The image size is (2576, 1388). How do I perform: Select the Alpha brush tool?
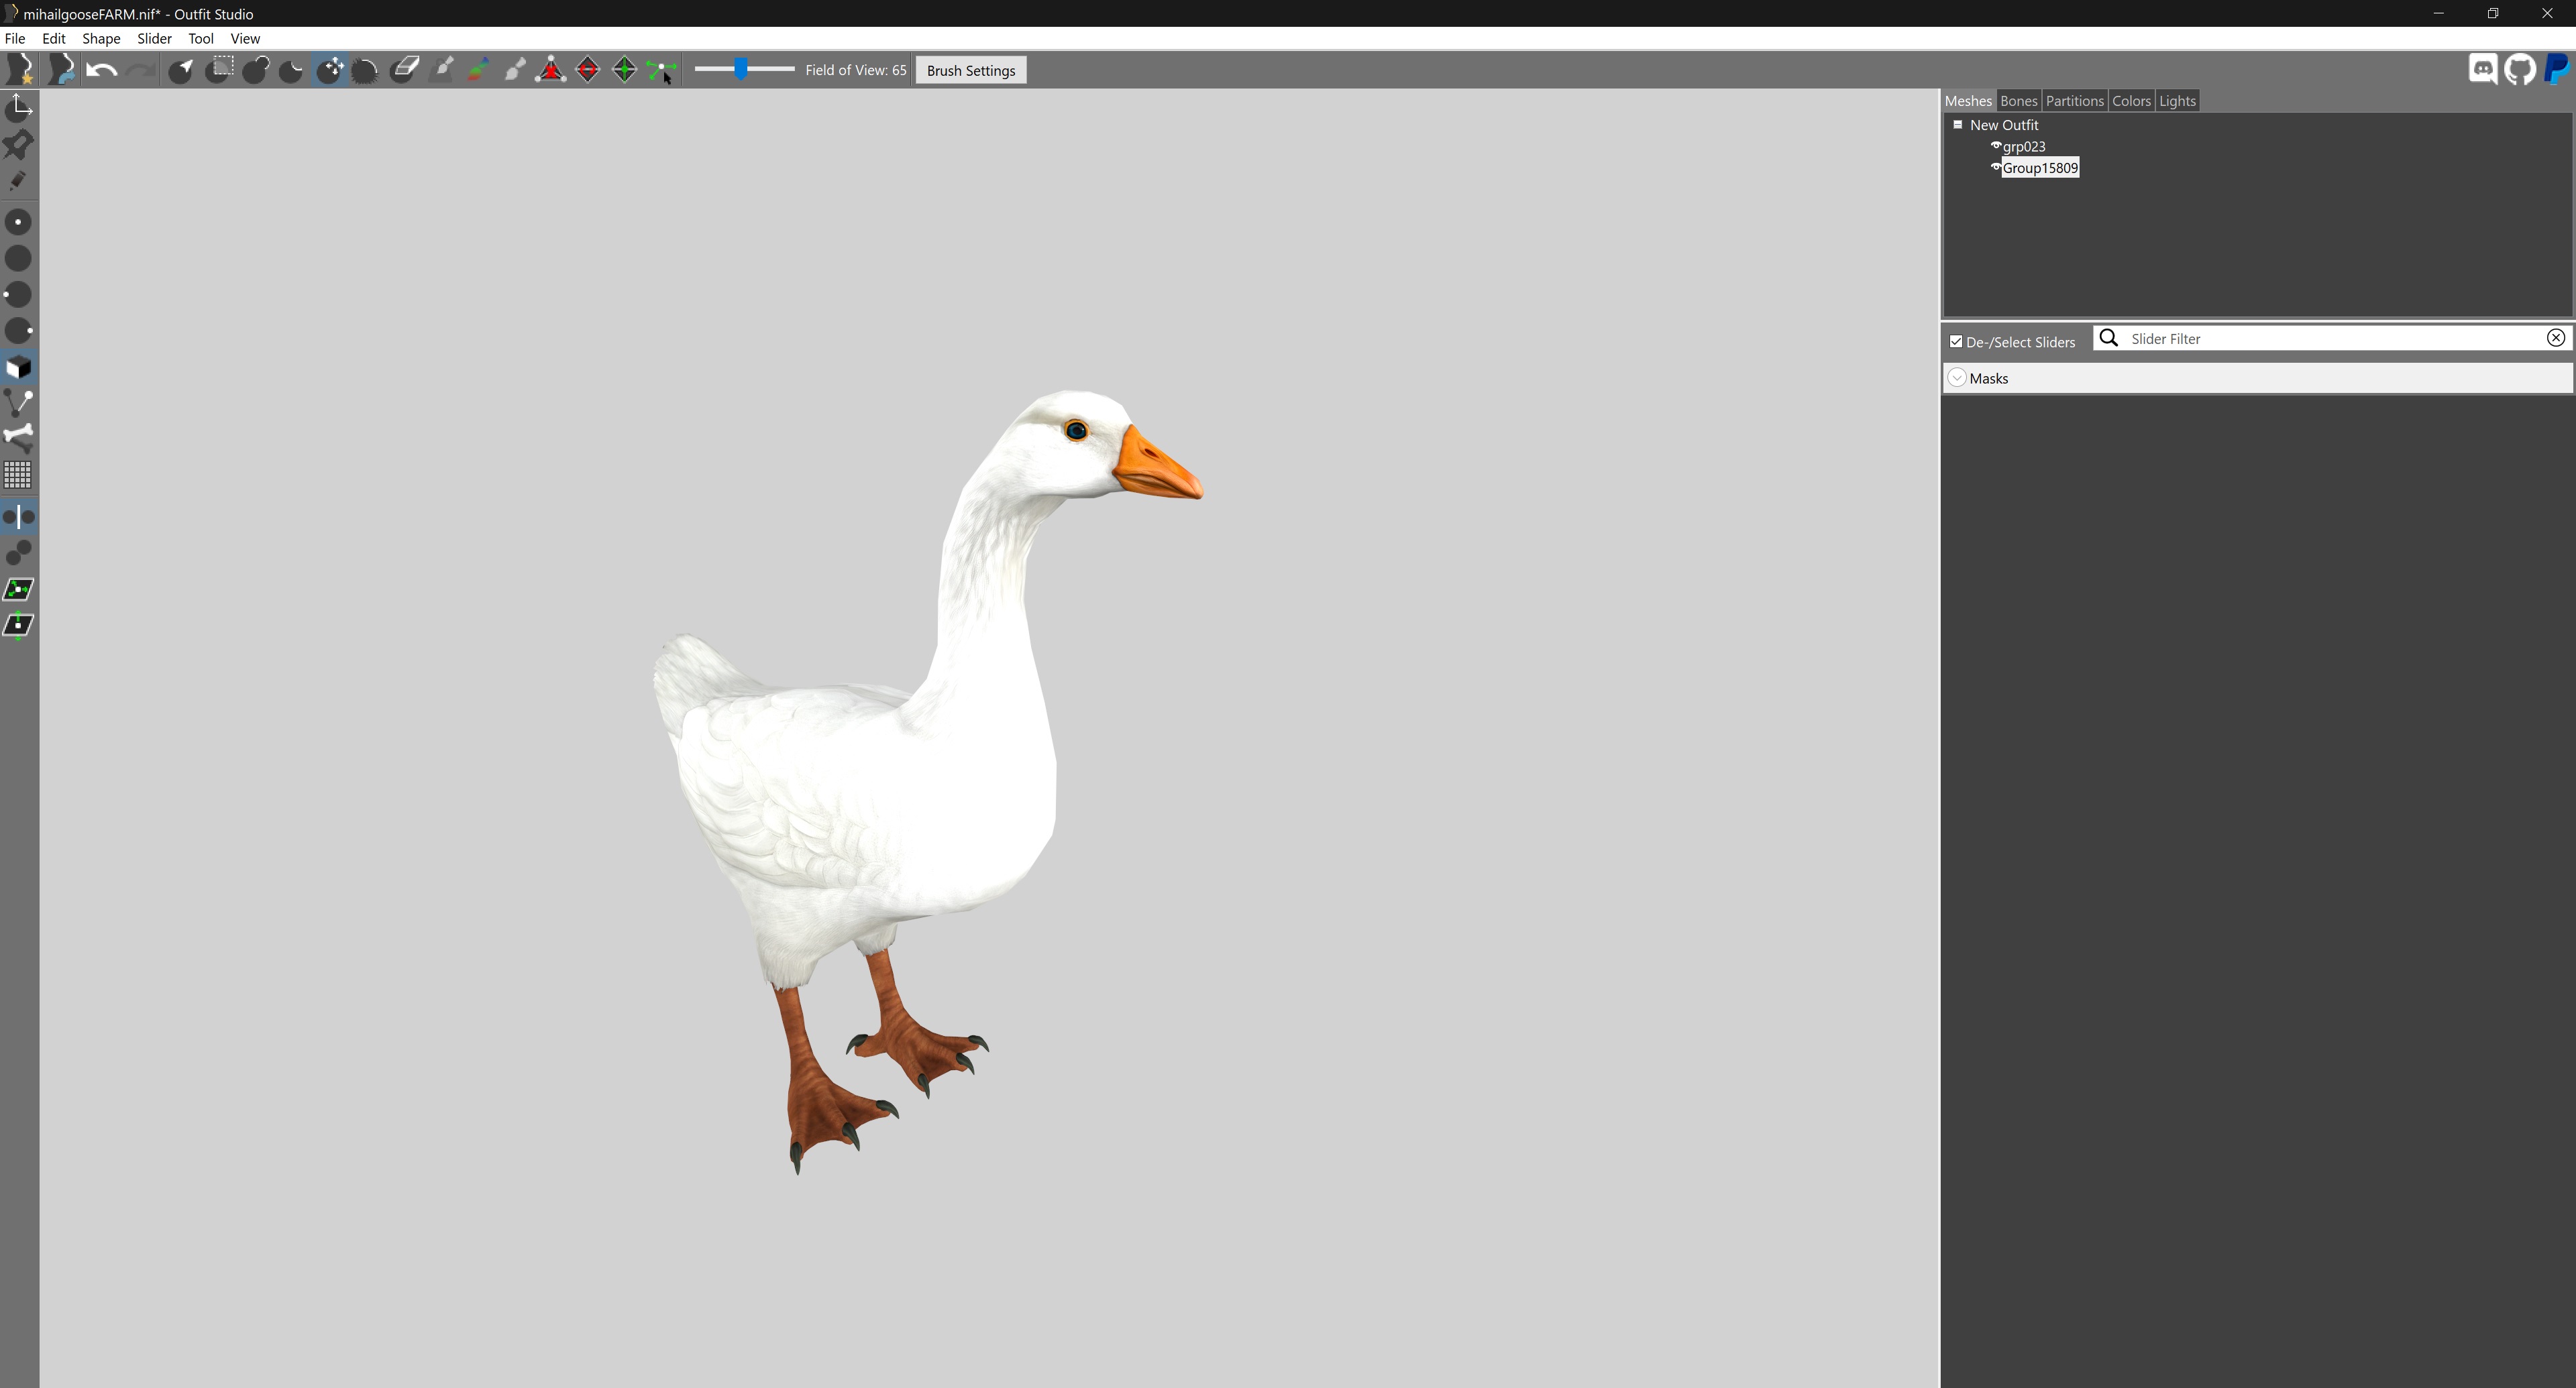click(x=515, y=70)
